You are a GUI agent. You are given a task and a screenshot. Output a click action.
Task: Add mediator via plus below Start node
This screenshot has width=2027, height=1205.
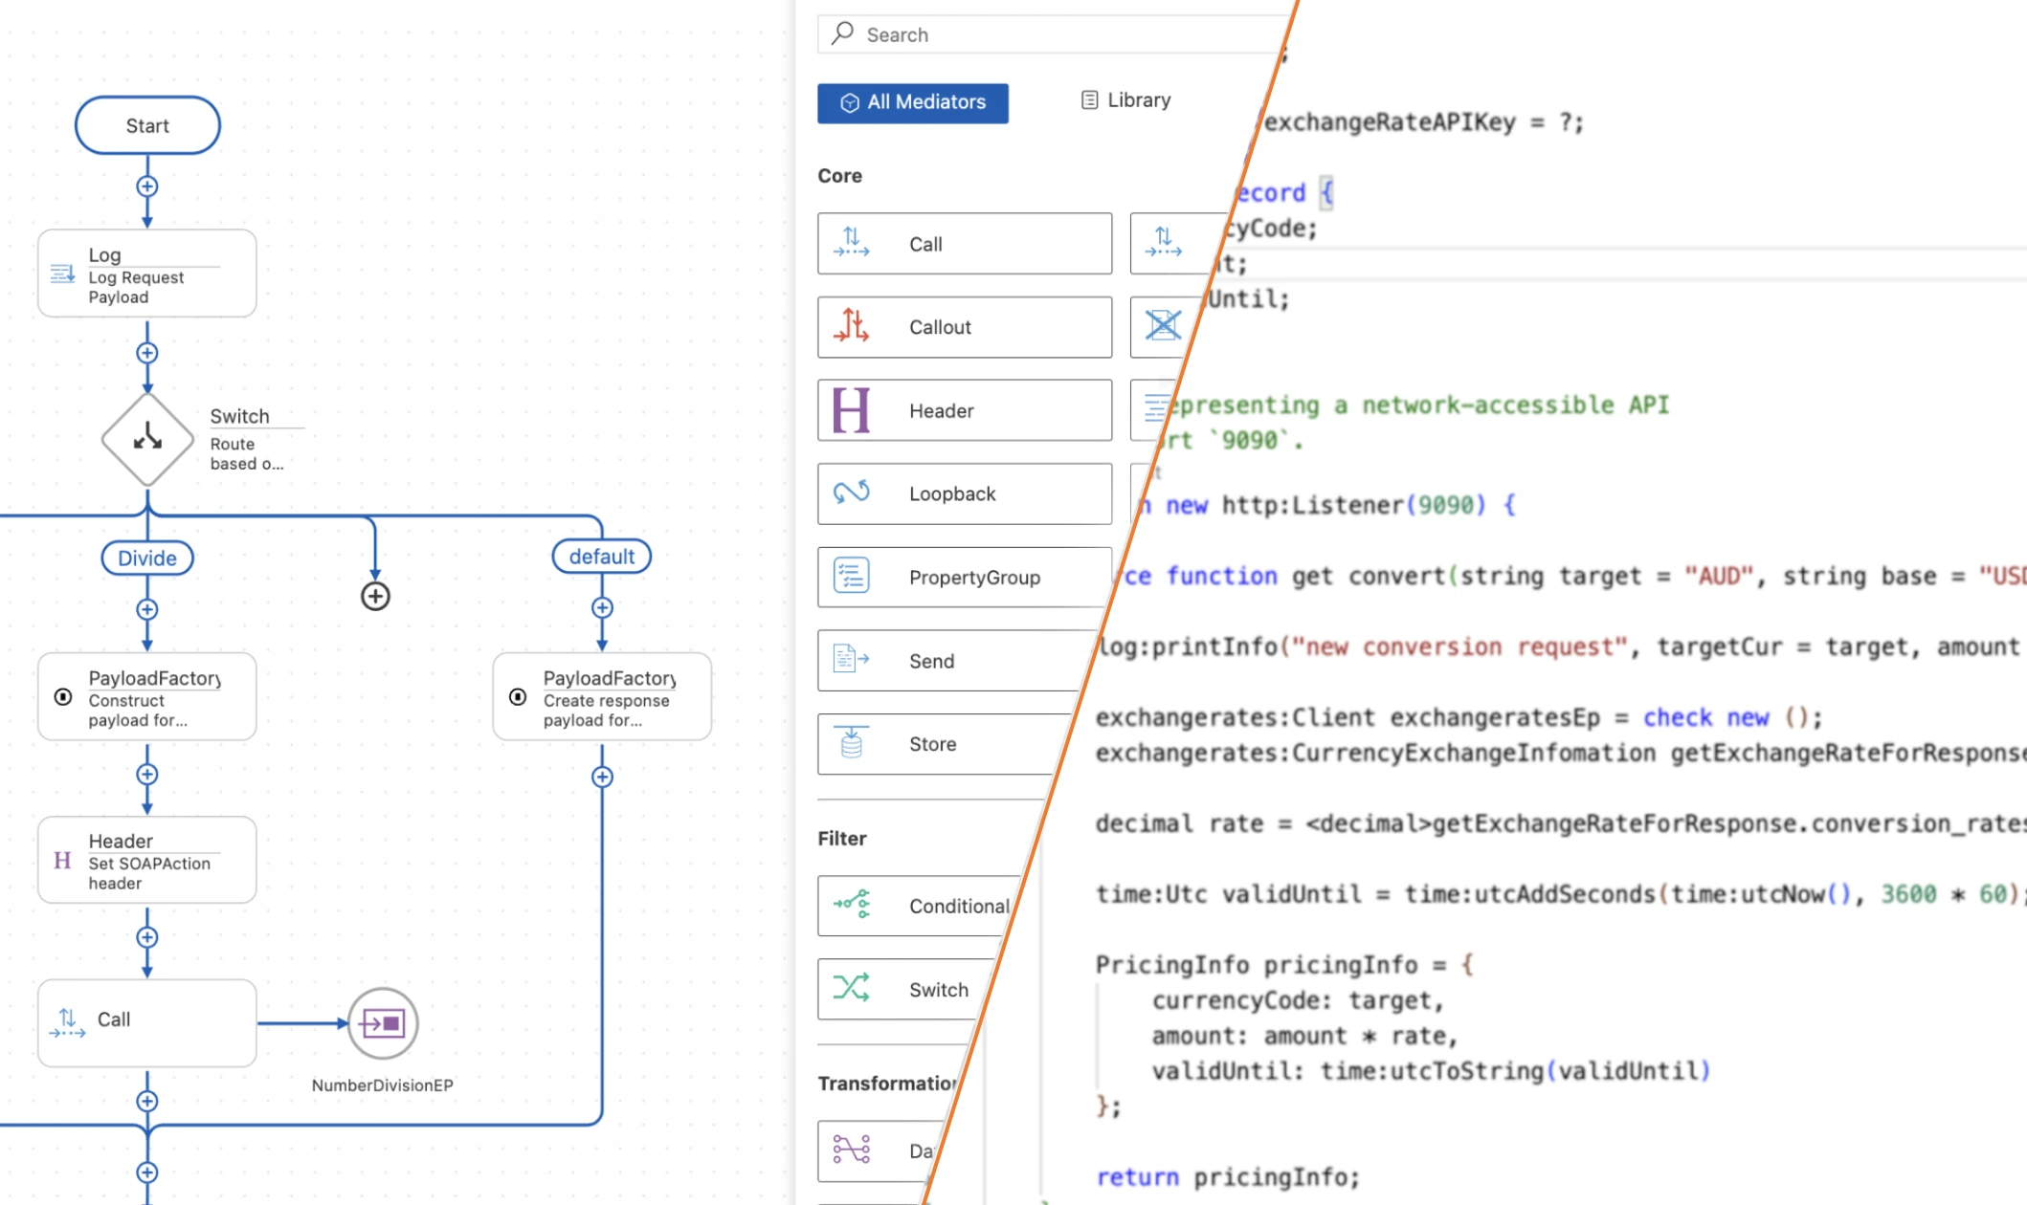[147, 186]
